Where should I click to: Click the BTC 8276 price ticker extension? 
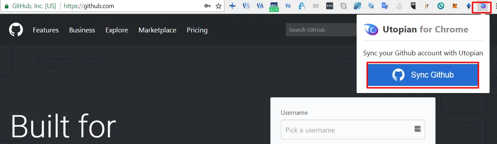274,7
